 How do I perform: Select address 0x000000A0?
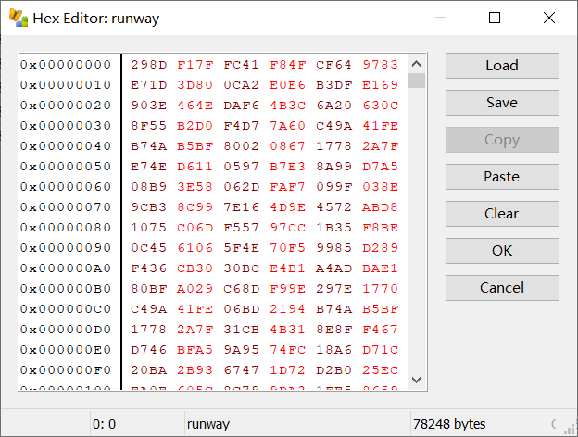[x=66, y=268]
